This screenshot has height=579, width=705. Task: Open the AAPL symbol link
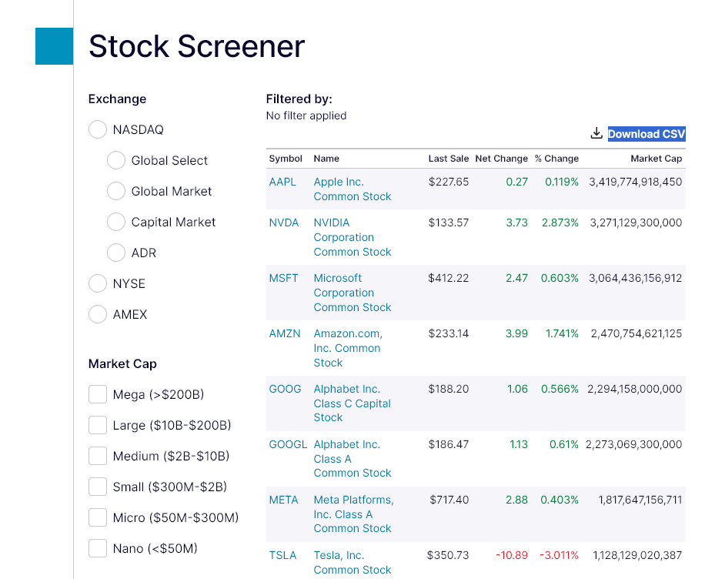[282, 182]
